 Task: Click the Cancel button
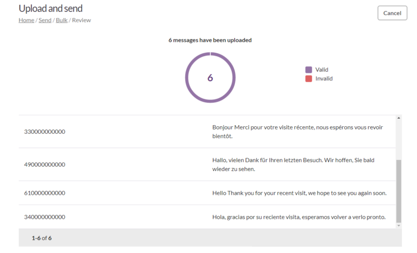point(392,13)
